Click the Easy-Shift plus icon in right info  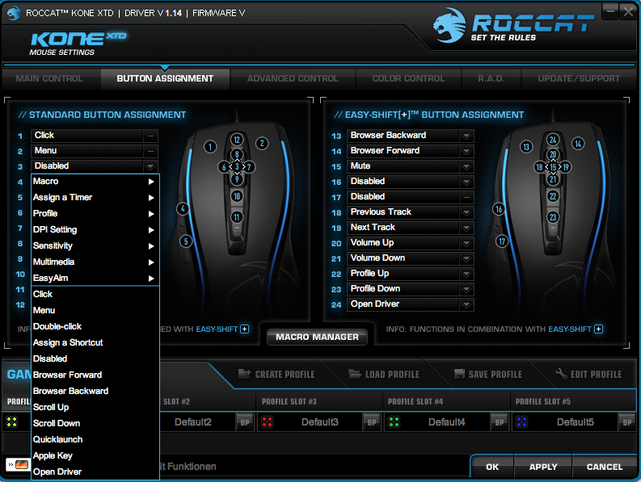(x=598, y=329)
